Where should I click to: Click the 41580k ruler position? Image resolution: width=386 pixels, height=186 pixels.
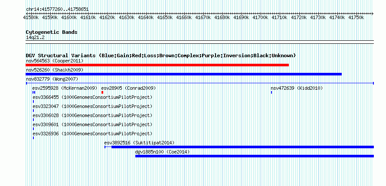coord(31,17)
